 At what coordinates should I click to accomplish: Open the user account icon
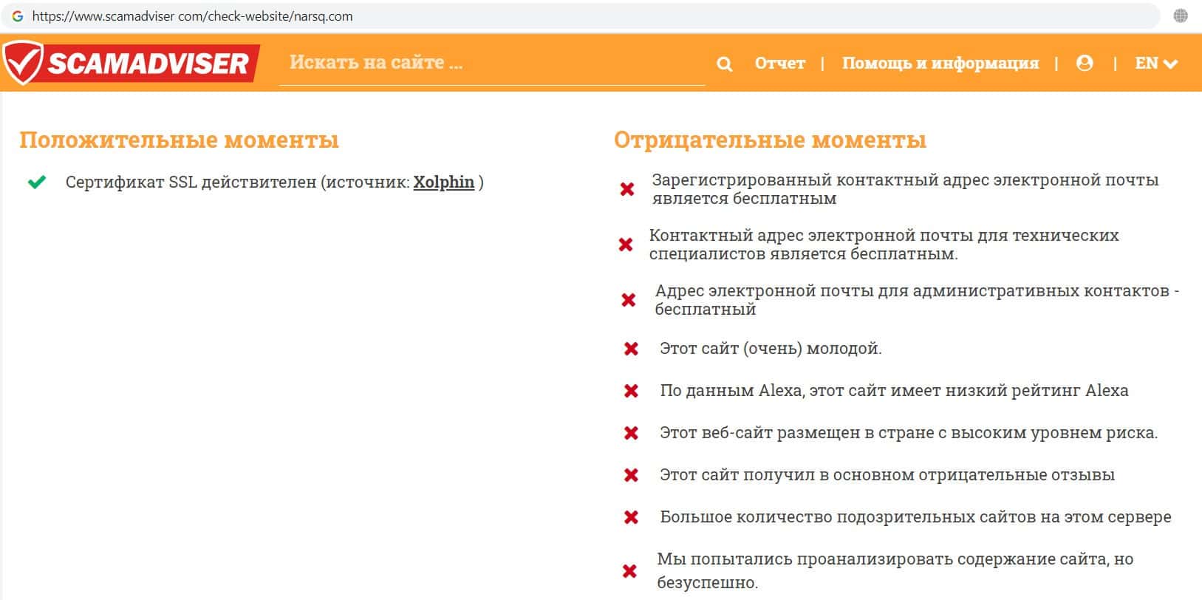point(1085,63)
